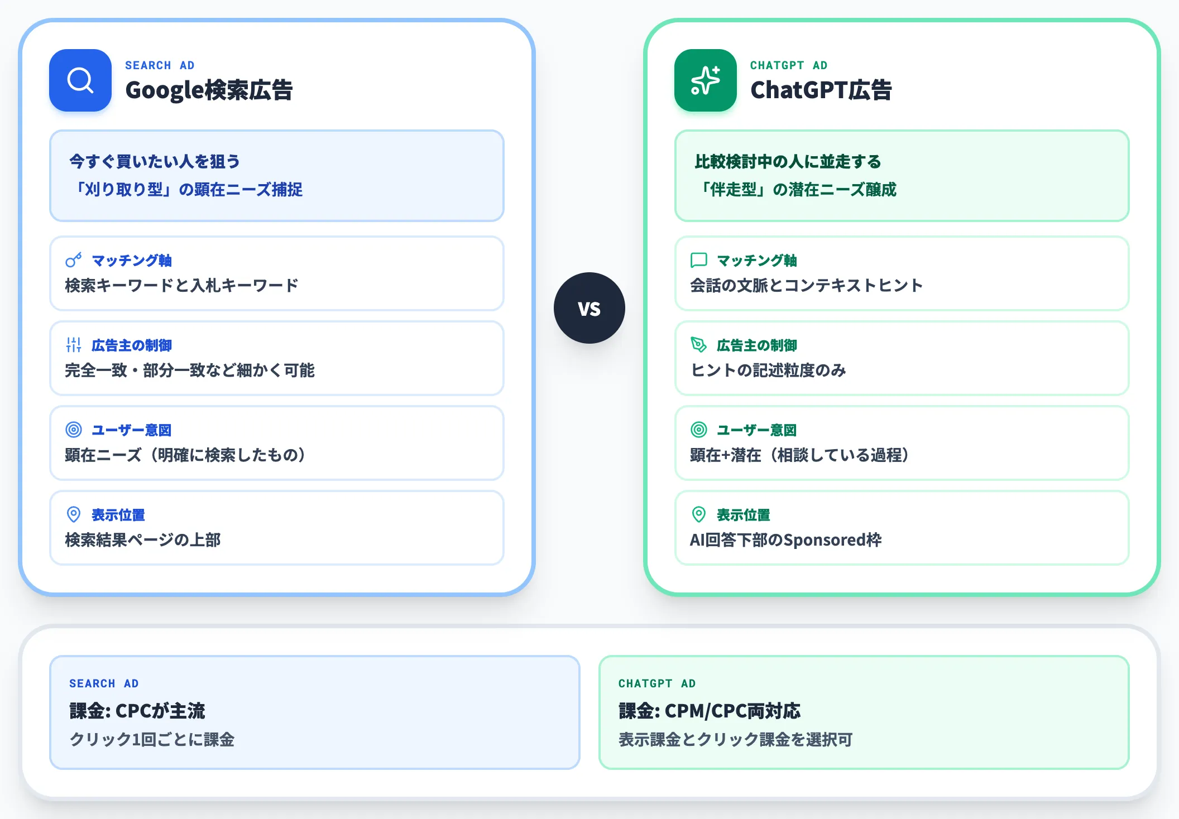Click the green 表示位置 label

click(x=744, y=515)
